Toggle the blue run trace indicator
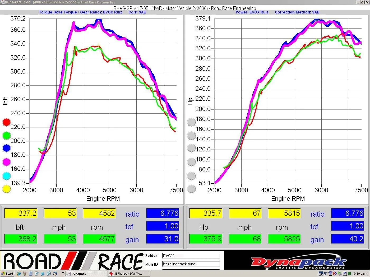This screenshot has width=370, height=277. click(6, 148)
